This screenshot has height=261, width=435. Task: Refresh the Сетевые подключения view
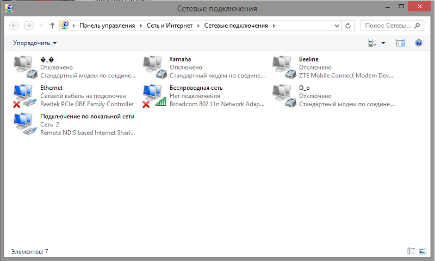tap(348, 26)
